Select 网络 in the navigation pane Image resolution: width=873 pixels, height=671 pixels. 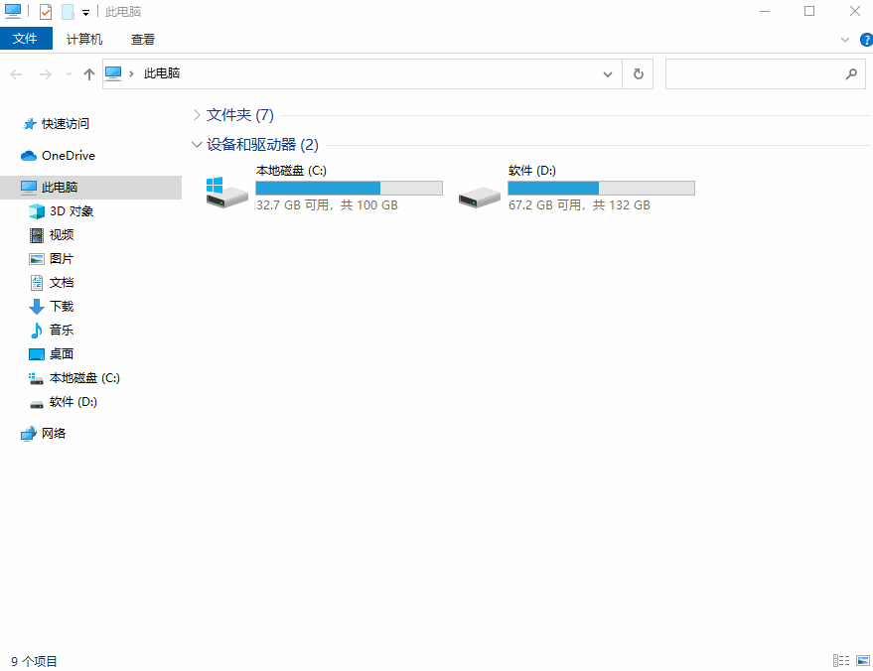pyautogui.click(x=52, y=433)
